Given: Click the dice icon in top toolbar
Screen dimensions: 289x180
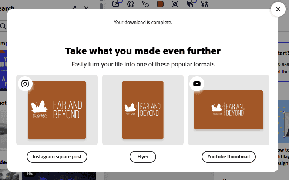Looking at the screenshot, I should pos(115,4).
